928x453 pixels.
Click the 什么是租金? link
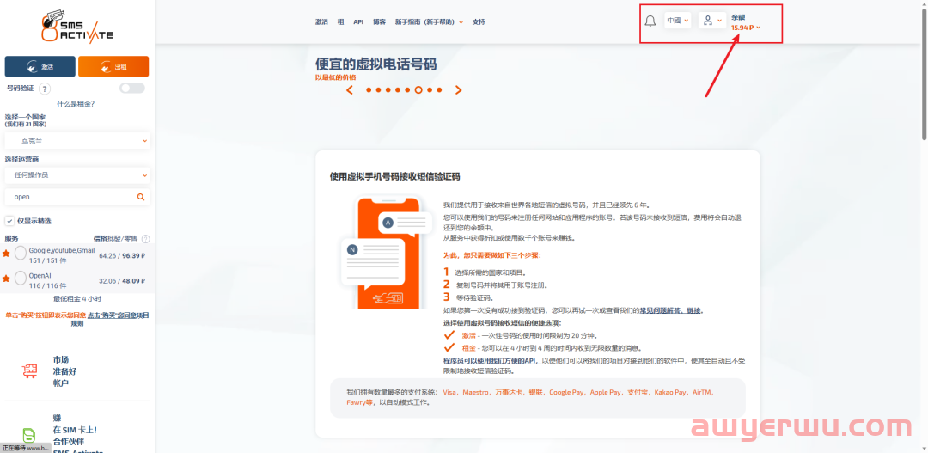coord(76,104)
